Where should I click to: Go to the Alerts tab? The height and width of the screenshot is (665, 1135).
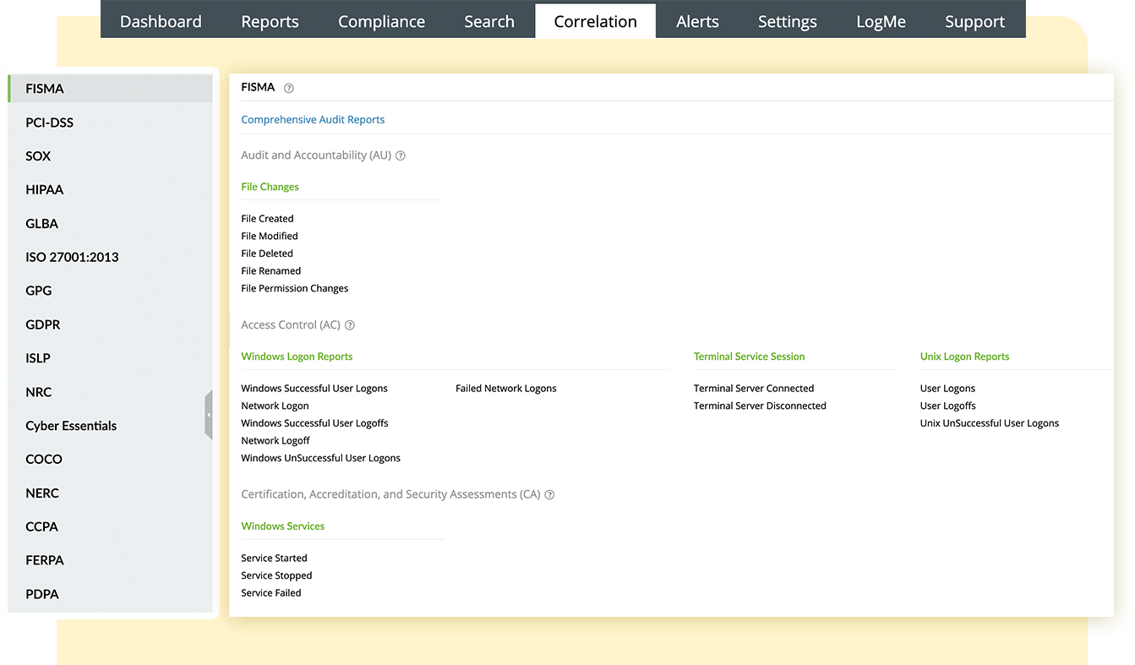click(x=697, y=22)
